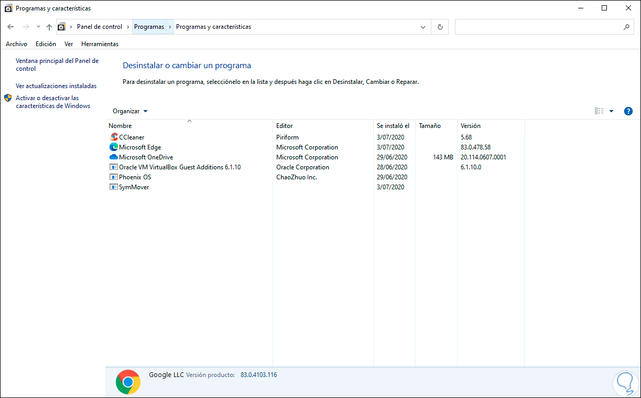Click version 6.1.10.0 cell
This screenshot has height=398, width=641.
click(x=471, y=167)
